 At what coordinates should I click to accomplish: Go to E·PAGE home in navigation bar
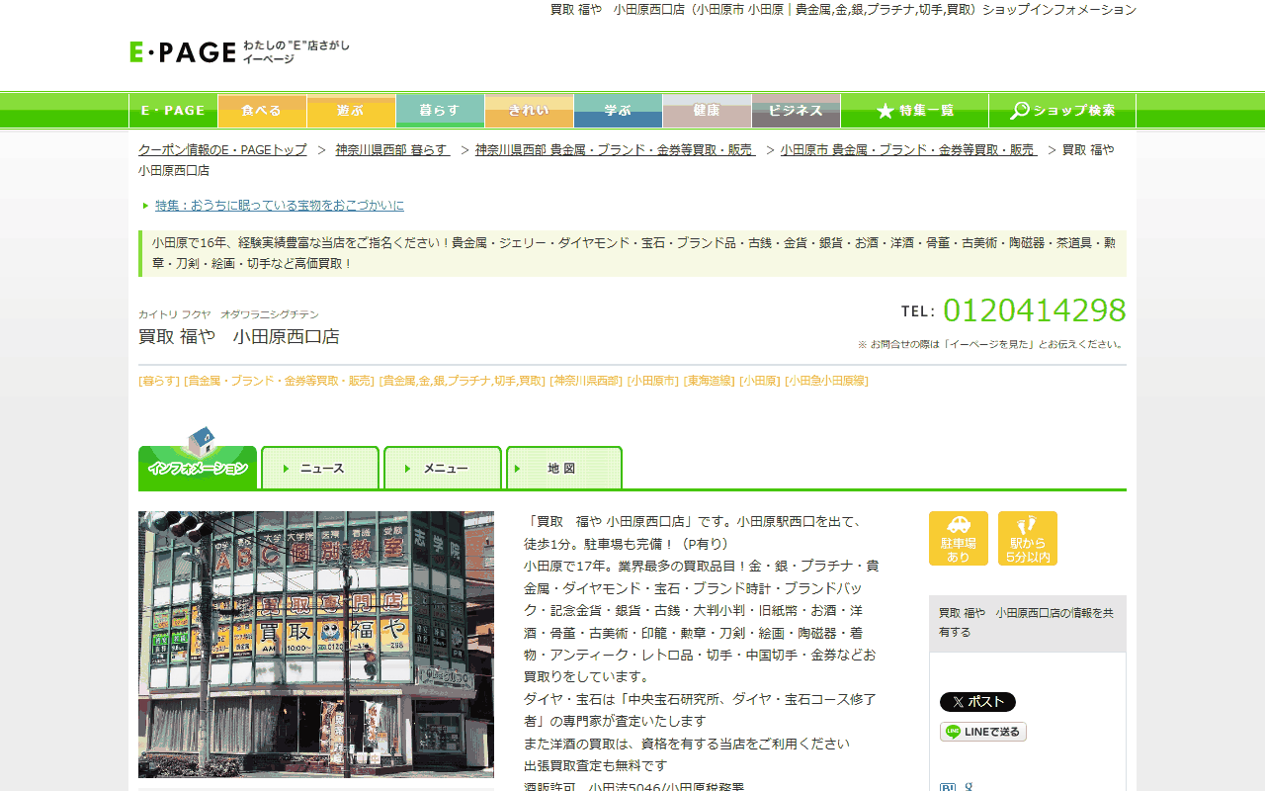click(x=173, y=111)
